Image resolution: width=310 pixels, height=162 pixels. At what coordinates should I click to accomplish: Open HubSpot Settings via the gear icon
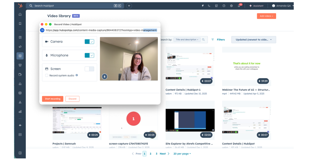click(231, 5)
